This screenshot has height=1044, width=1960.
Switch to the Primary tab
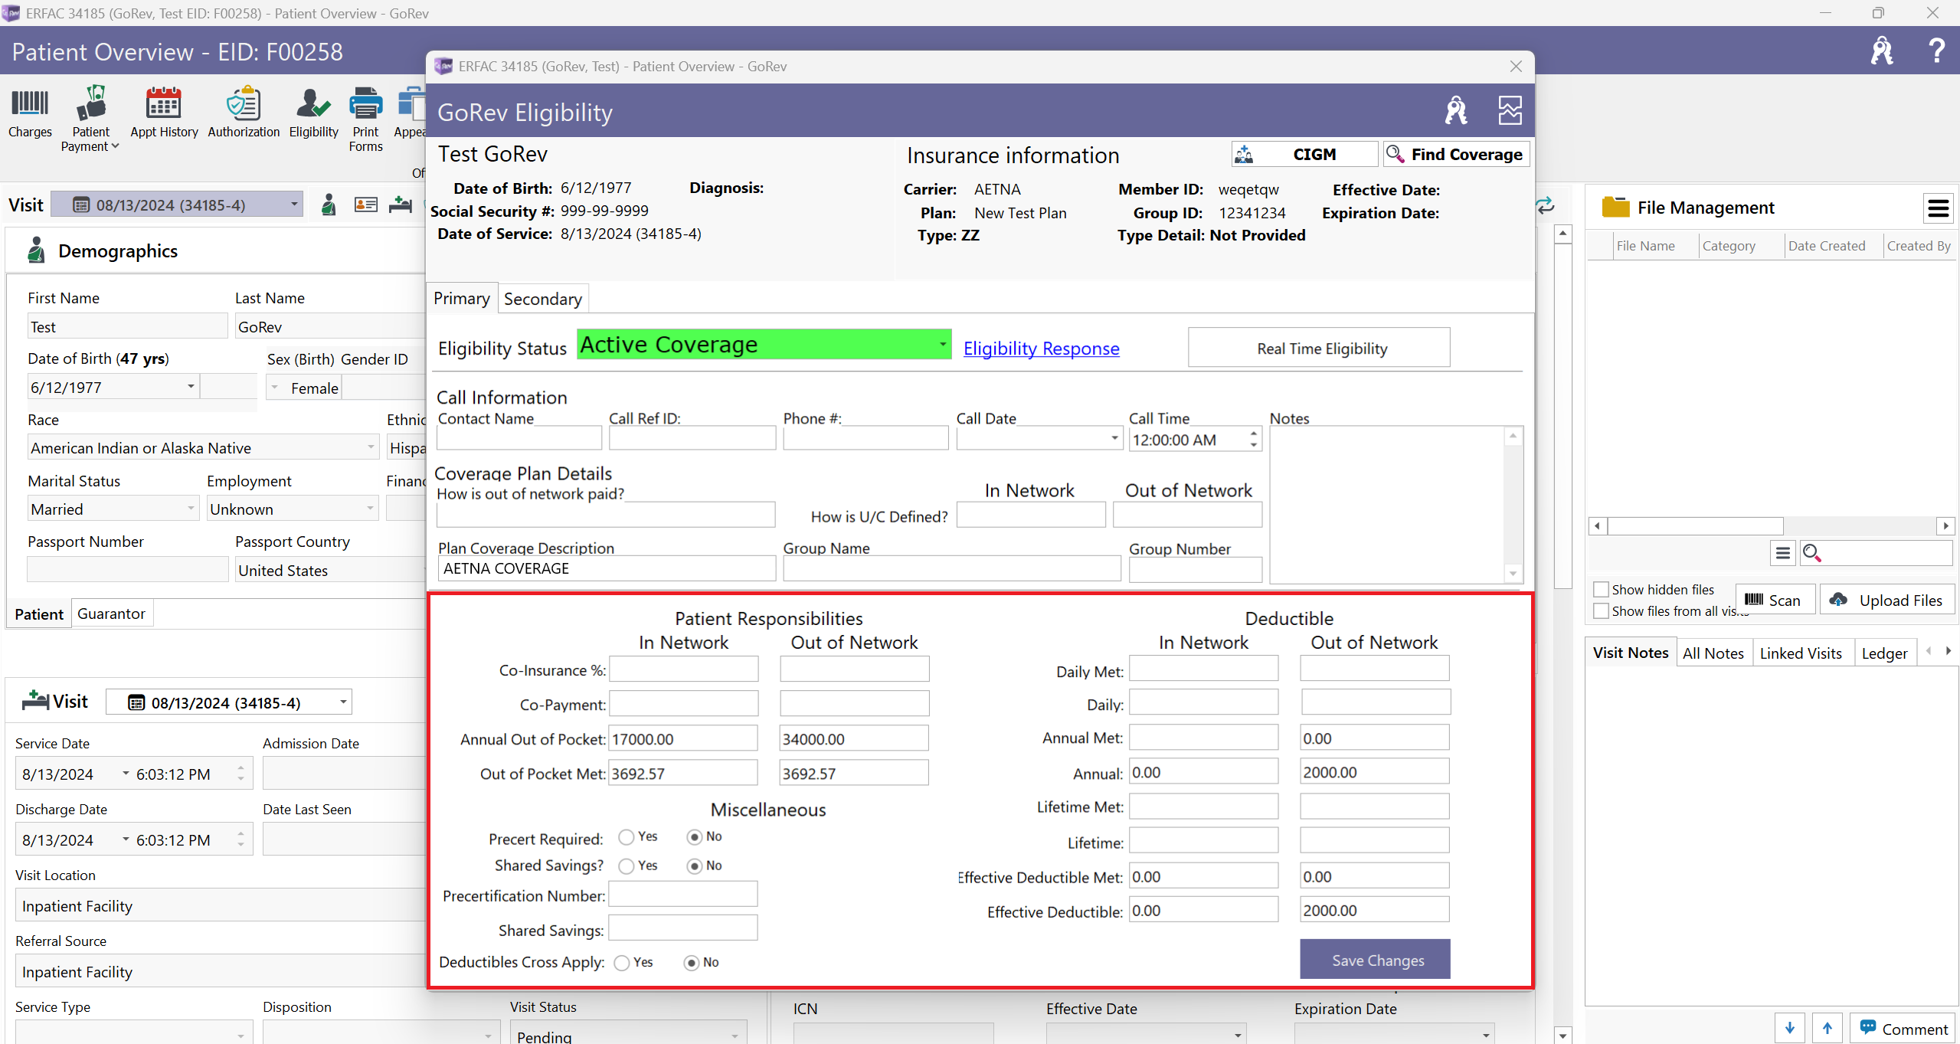tap(463, 299)
